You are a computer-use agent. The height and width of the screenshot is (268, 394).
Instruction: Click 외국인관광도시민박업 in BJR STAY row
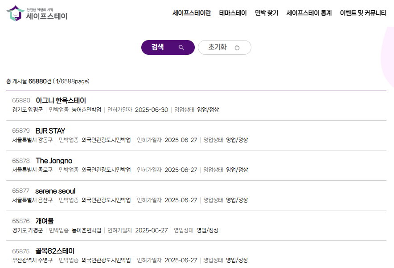[106, 140]
